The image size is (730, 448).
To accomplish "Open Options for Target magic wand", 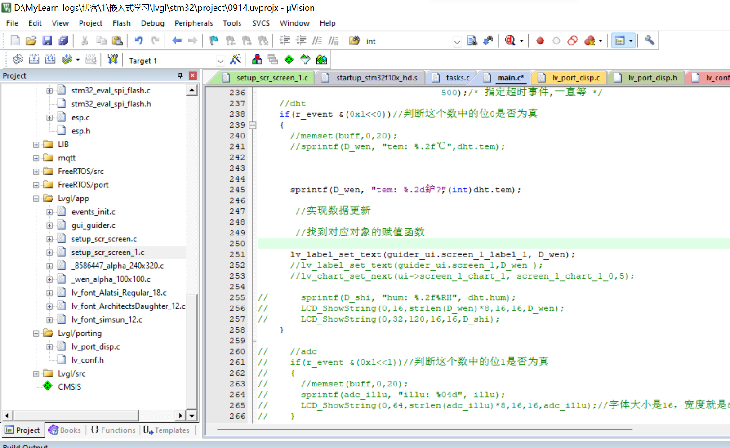I will pyautogui.click(x=235, y=60).
